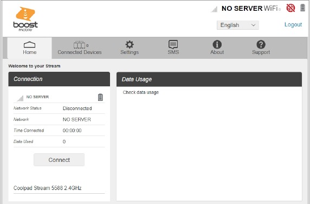Go to the SMS tab
310x204 pixels.
click(173, 48)
